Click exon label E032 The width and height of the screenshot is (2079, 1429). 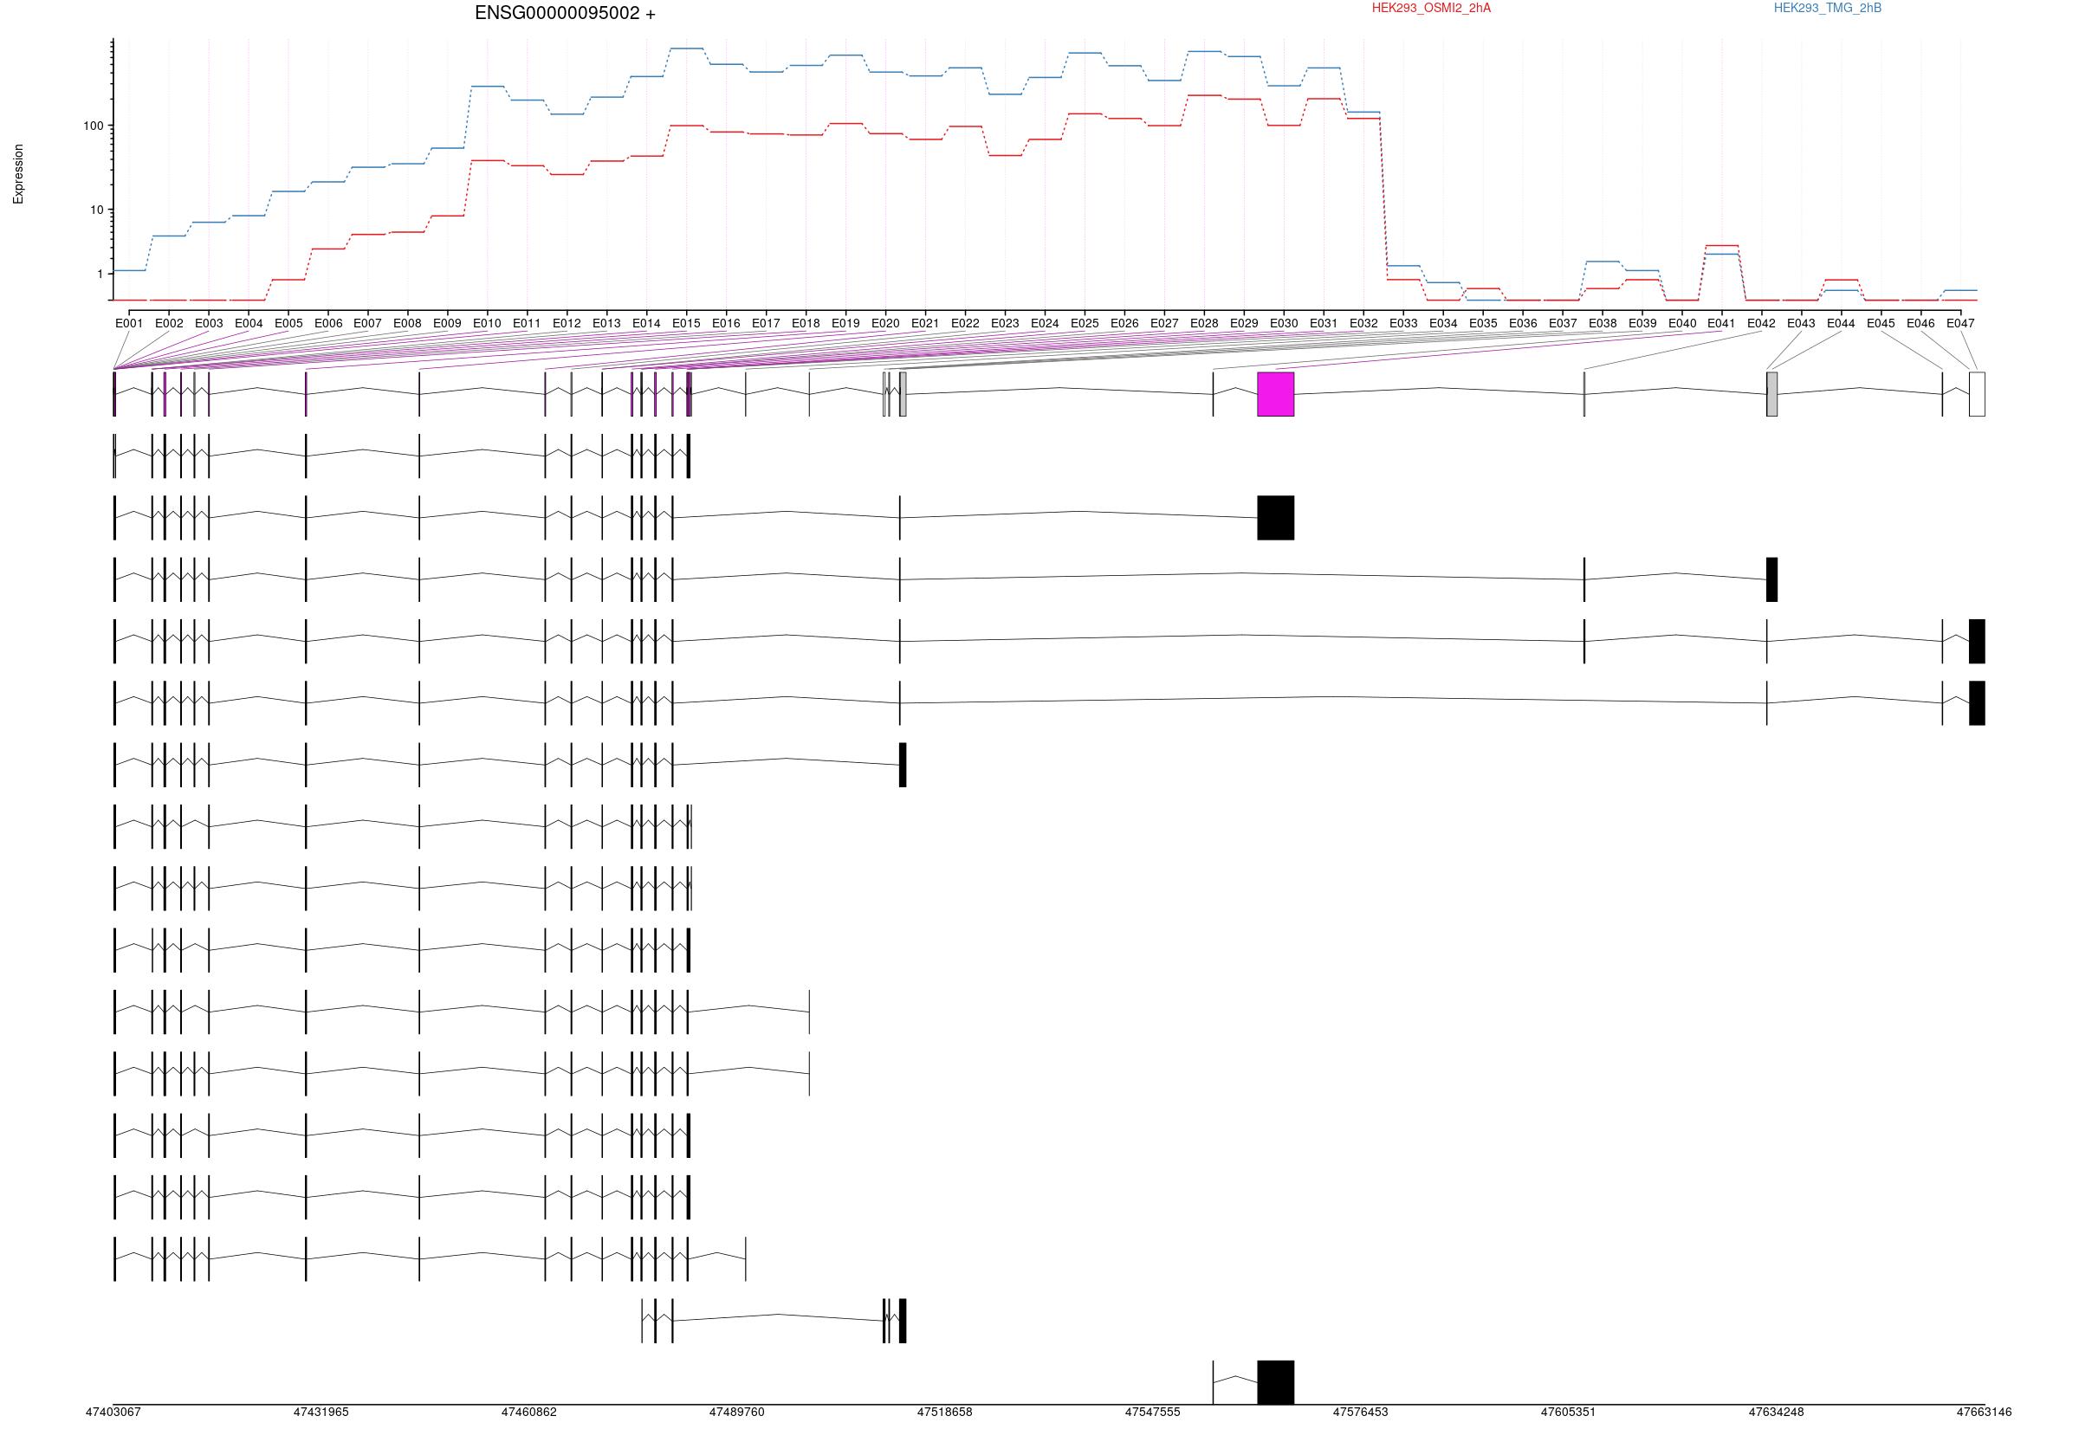tap(1363, 323)
